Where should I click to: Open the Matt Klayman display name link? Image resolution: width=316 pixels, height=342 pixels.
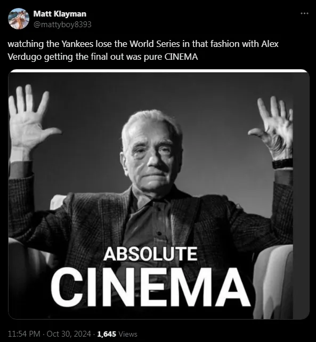[x=60, y=14]
